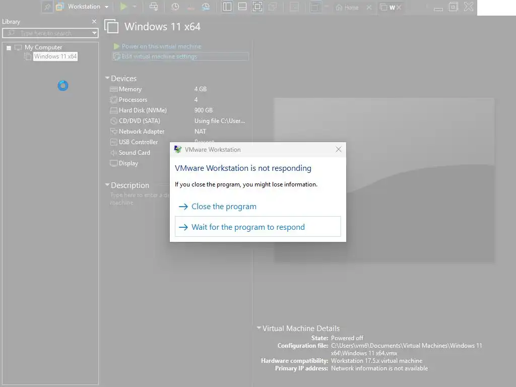
Task: Click the large Windows 11 x64 title icon
Action: tap(111, 26)
